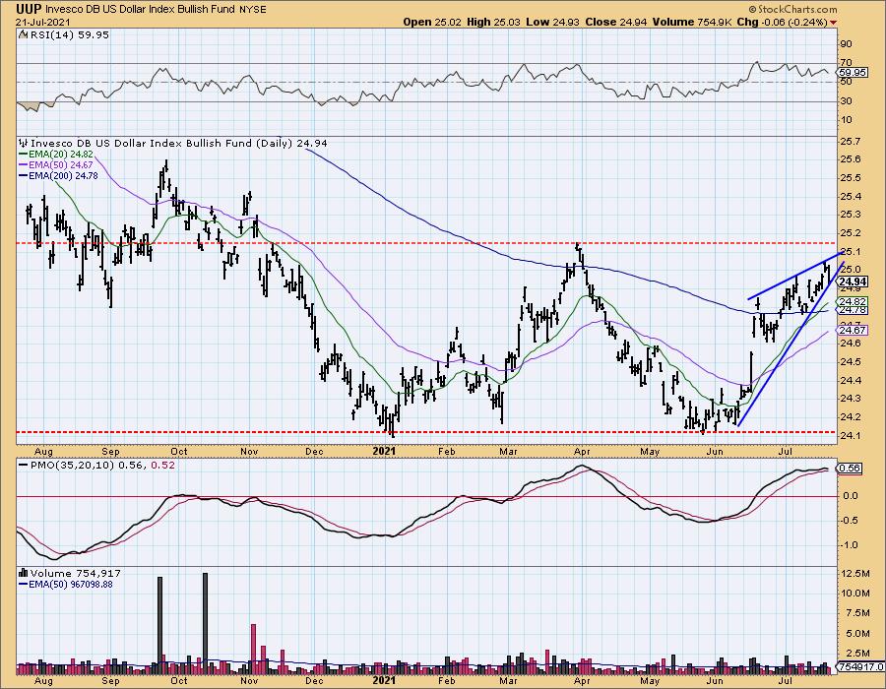Click the bold 24.94 last price tag
The width and height of the screenshot is (886, 689).
point(854,282)
